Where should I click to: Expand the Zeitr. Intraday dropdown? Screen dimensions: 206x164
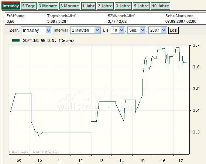coord(37,31)
